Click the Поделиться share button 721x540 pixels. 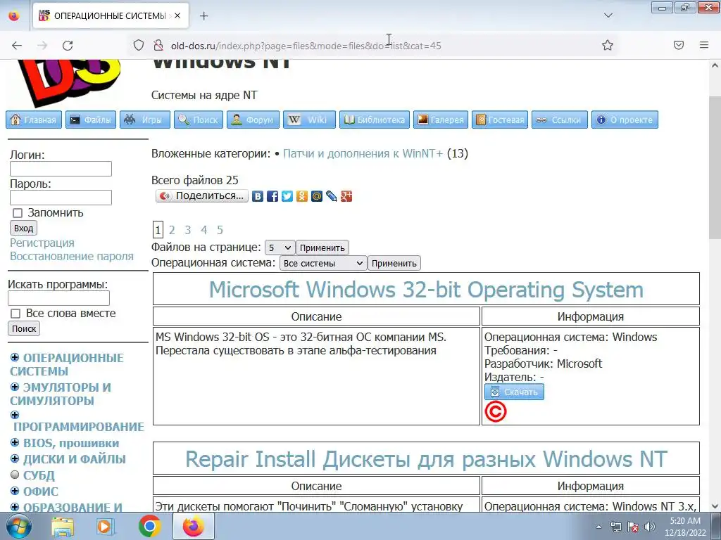coord(202,196)
